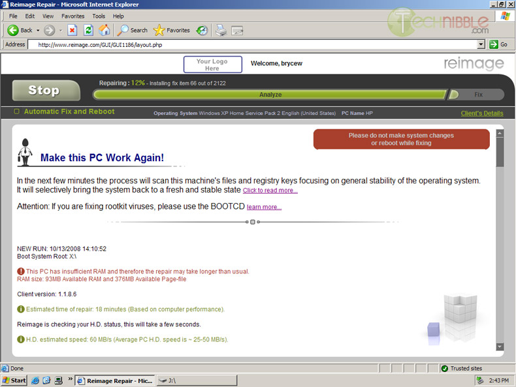Click the second quick launch icon beside Internet Explorer

(47, 380)
